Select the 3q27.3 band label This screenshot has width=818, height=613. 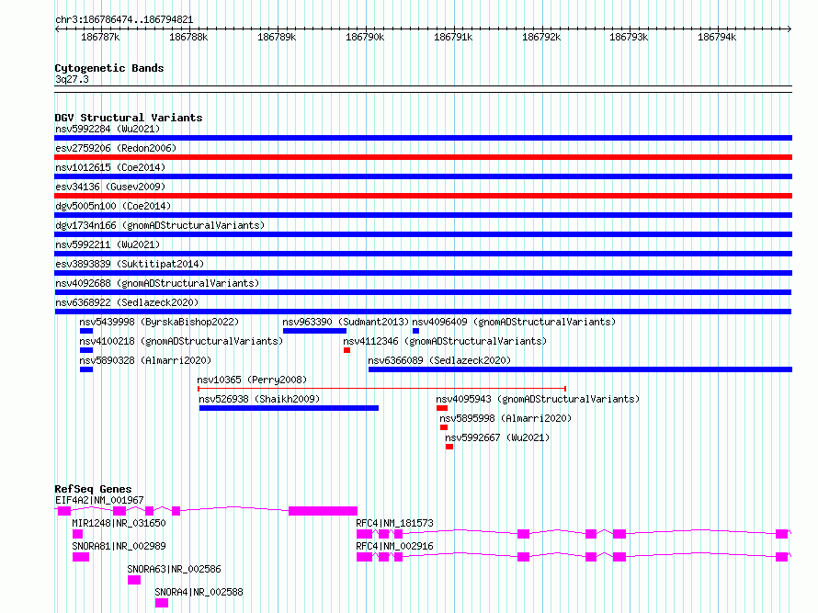pos(72,79)
